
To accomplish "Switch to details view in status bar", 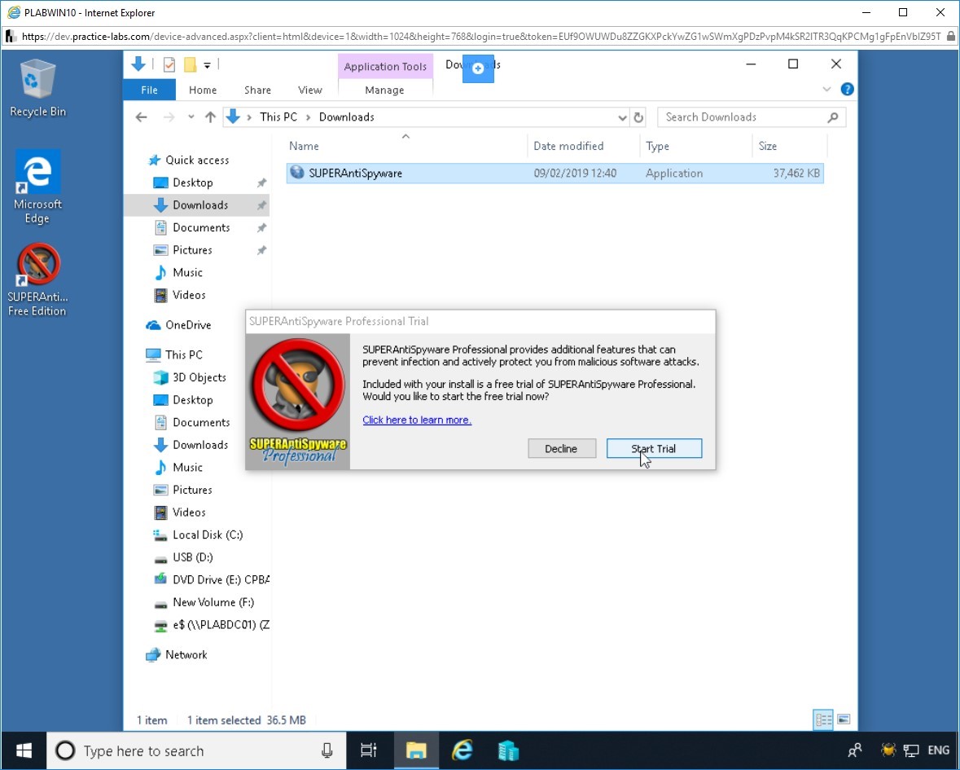I will tap(823, 719).
